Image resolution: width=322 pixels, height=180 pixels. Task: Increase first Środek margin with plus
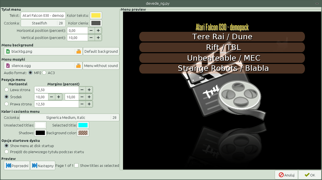tap(59, 97)
